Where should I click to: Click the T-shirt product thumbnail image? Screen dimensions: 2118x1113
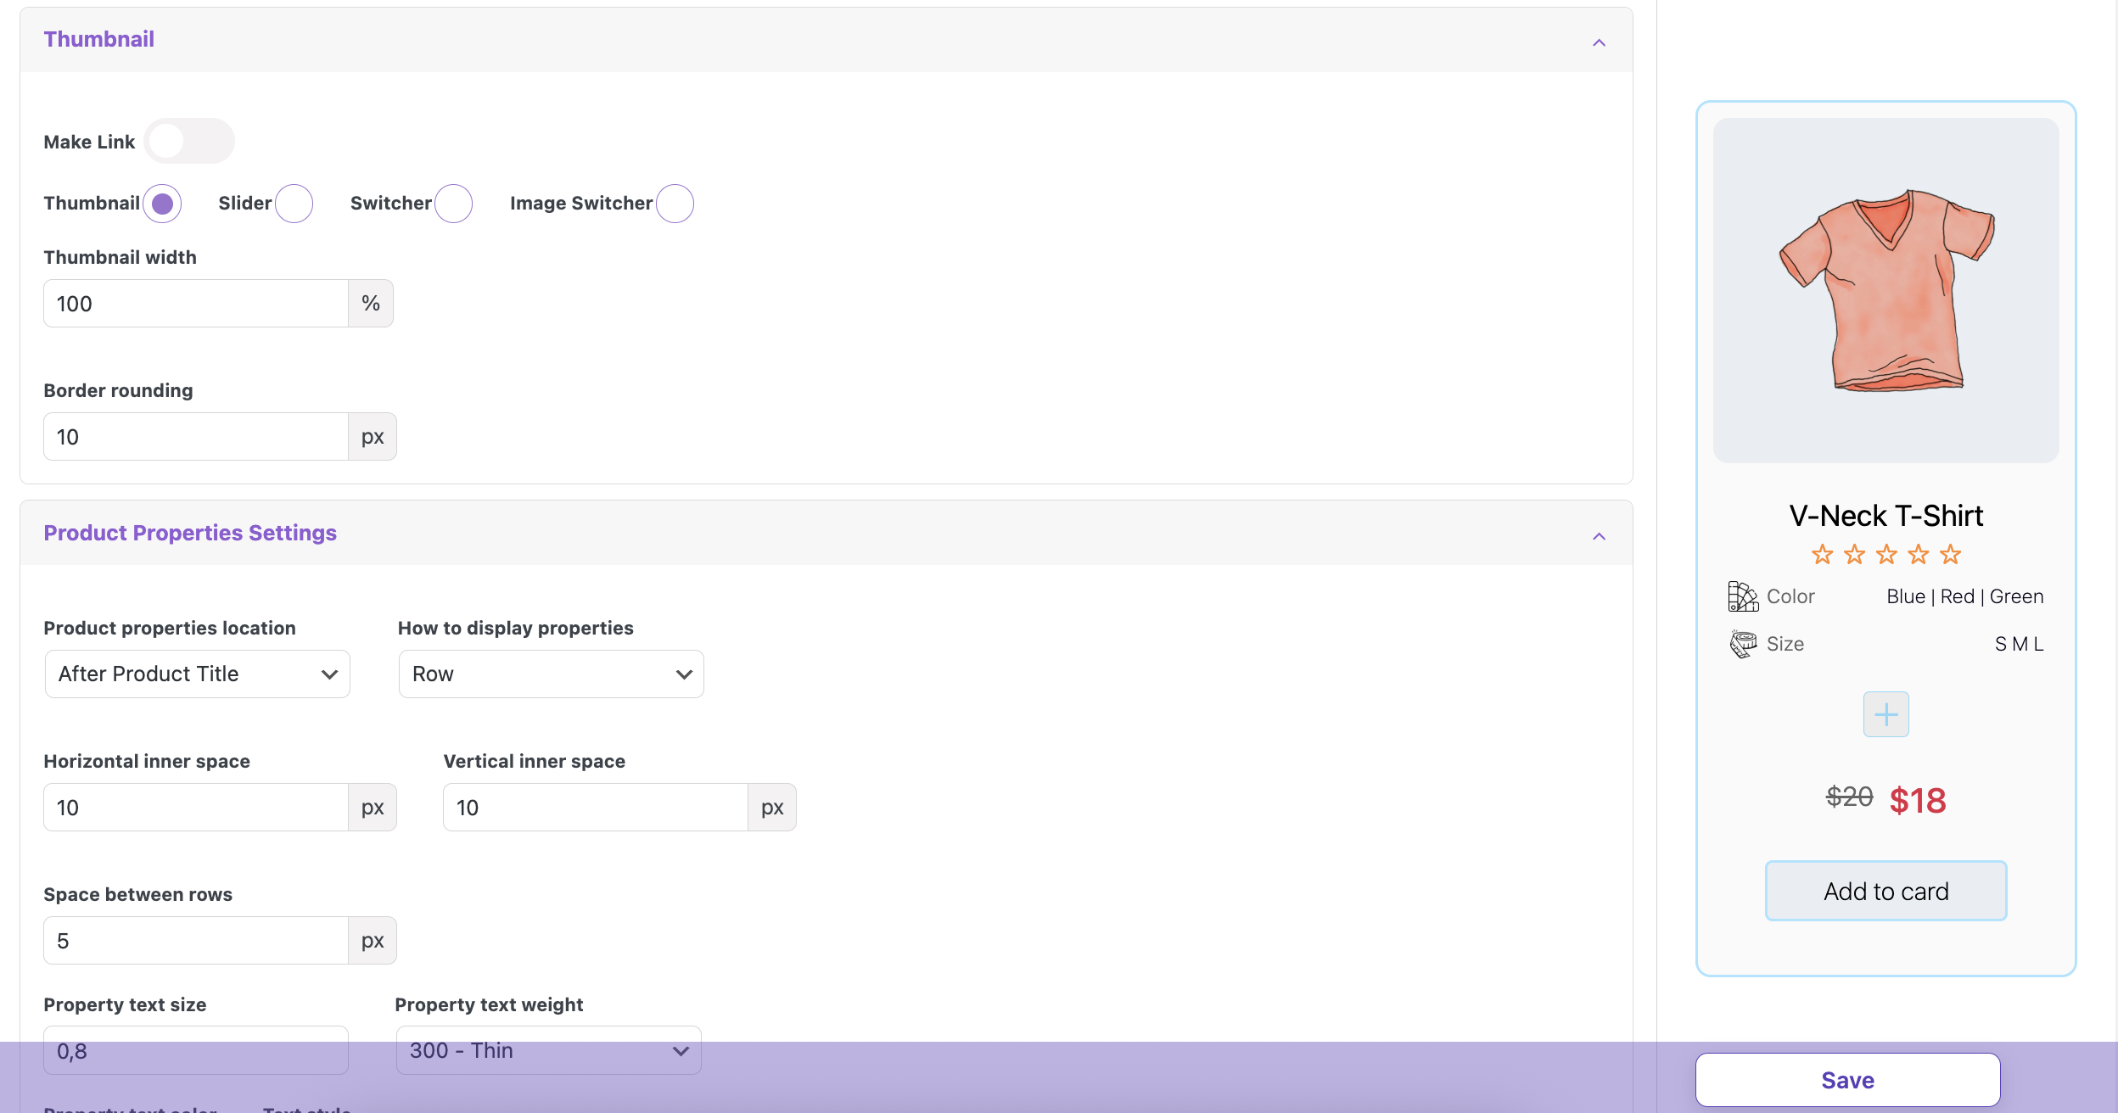[x=1885, y=290]
